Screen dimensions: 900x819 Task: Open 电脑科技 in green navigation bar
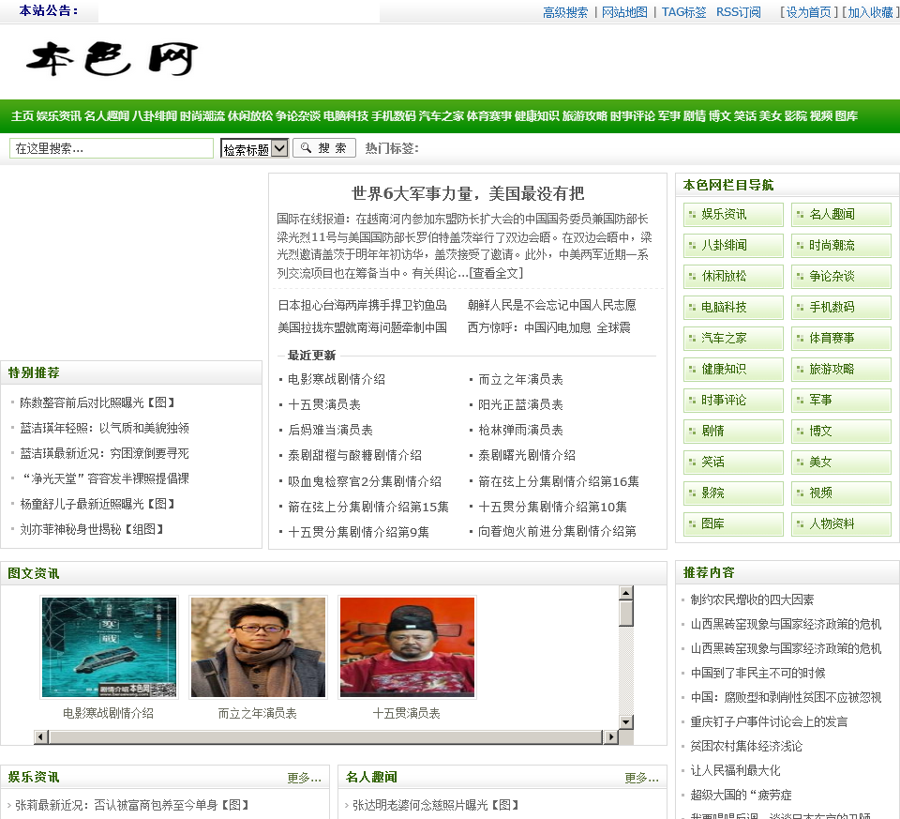pos(346,116)
